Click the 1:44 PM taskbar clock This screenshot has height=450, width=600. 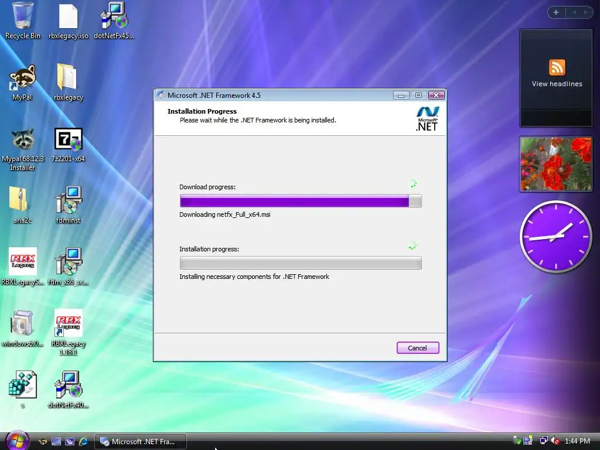click(x=577, y=441)
